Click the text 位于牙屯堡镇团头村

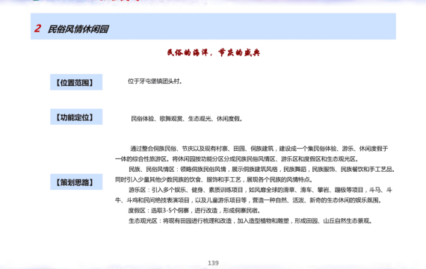(155, 81)
